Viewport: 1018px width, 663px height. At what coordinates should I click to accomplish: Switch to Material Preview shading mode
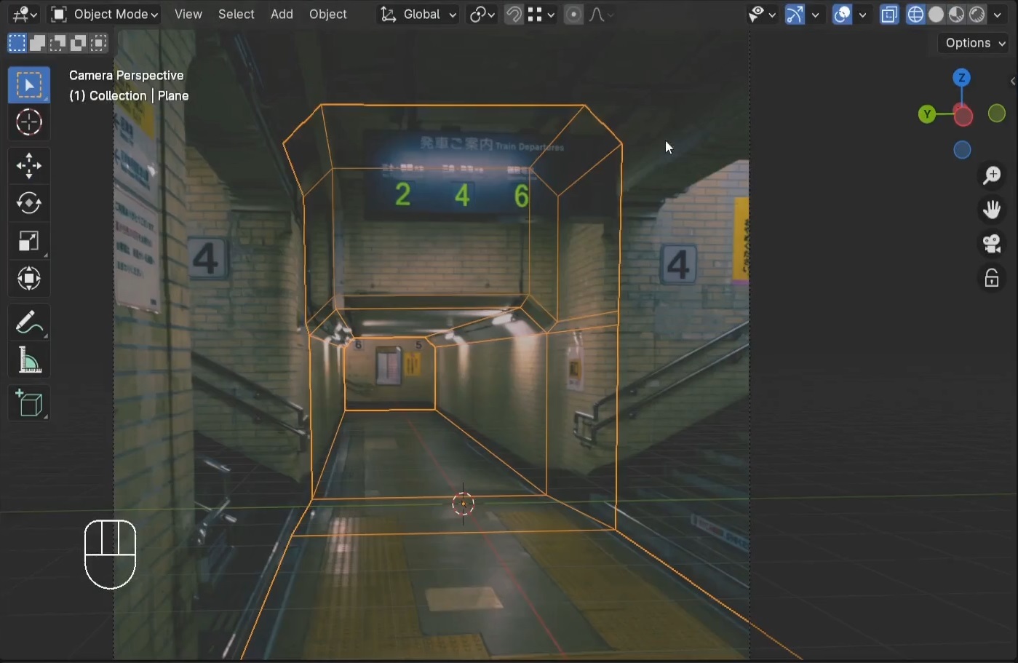click(x=955, y=14)
